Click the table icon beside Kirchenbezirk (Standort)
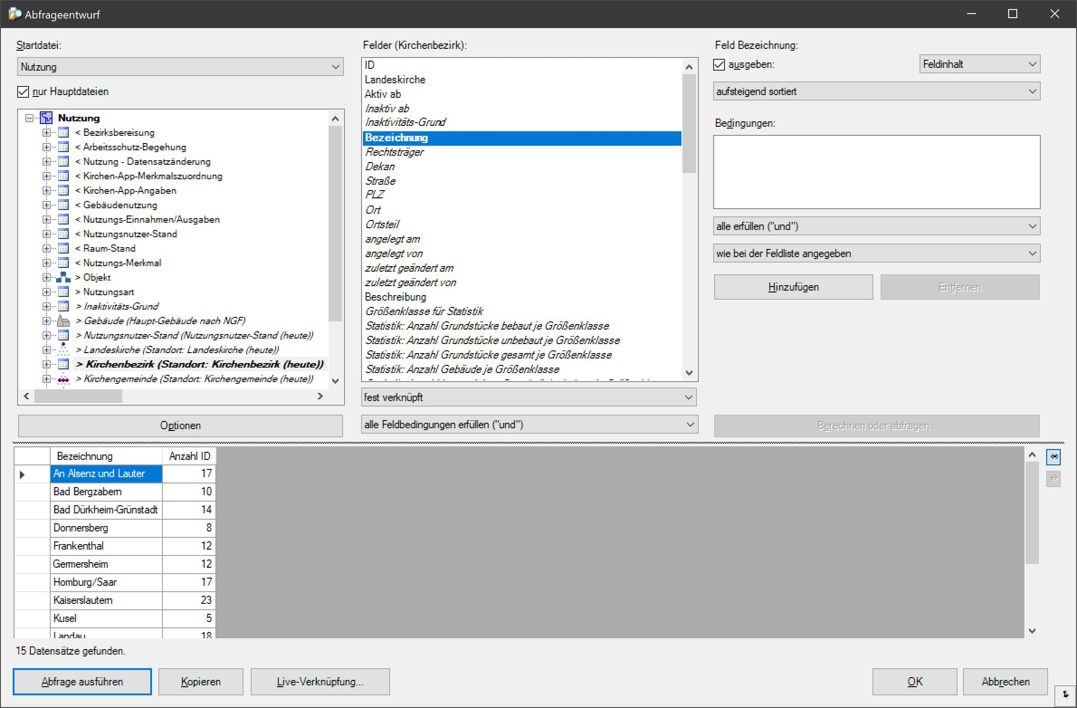This screenshot has width=1077, height=708. (x=63, y=364)
